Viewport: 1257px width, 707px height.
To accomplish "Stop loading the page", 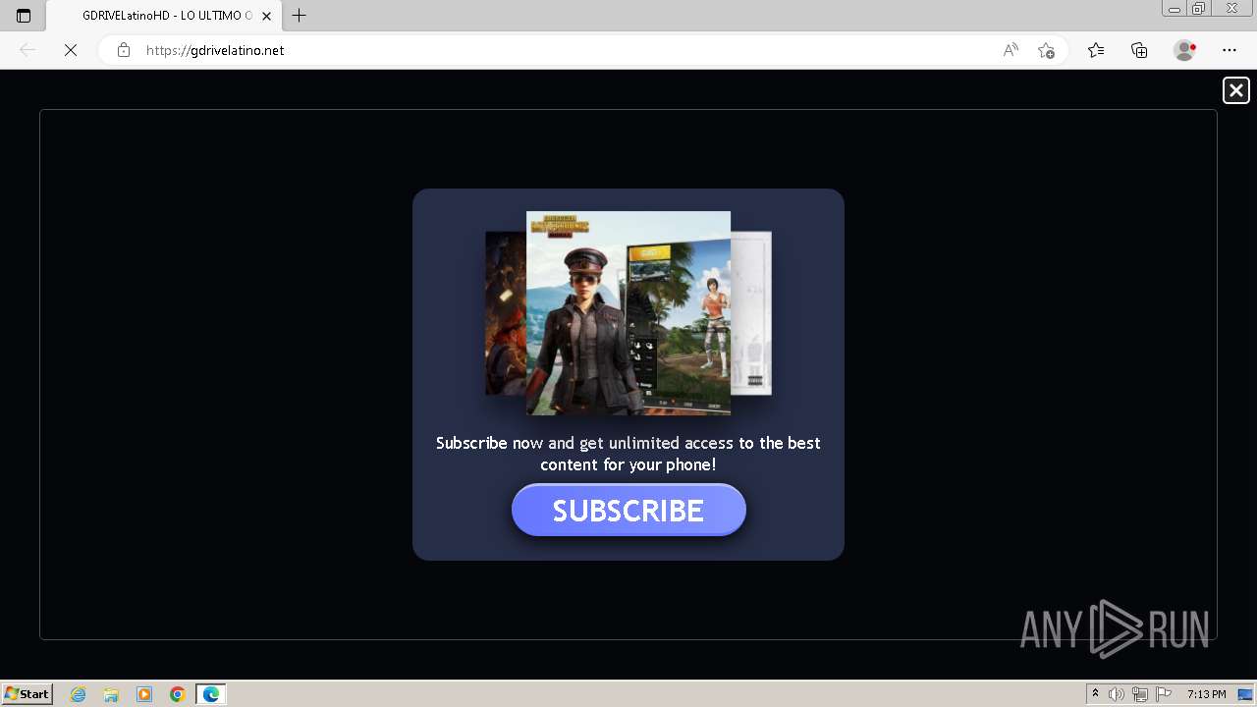I will (x=71, y=50).
